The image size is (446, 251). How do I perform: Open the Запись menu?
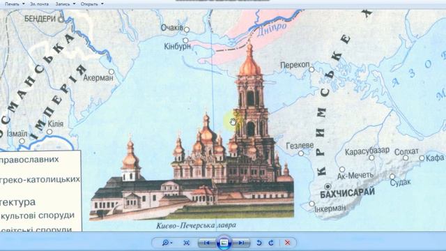point(65,4)
